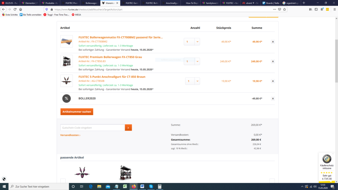Click the Windows taskbar search box
Image resolution: width=338 pixels, height=190 pixels.
coord(39,187)
